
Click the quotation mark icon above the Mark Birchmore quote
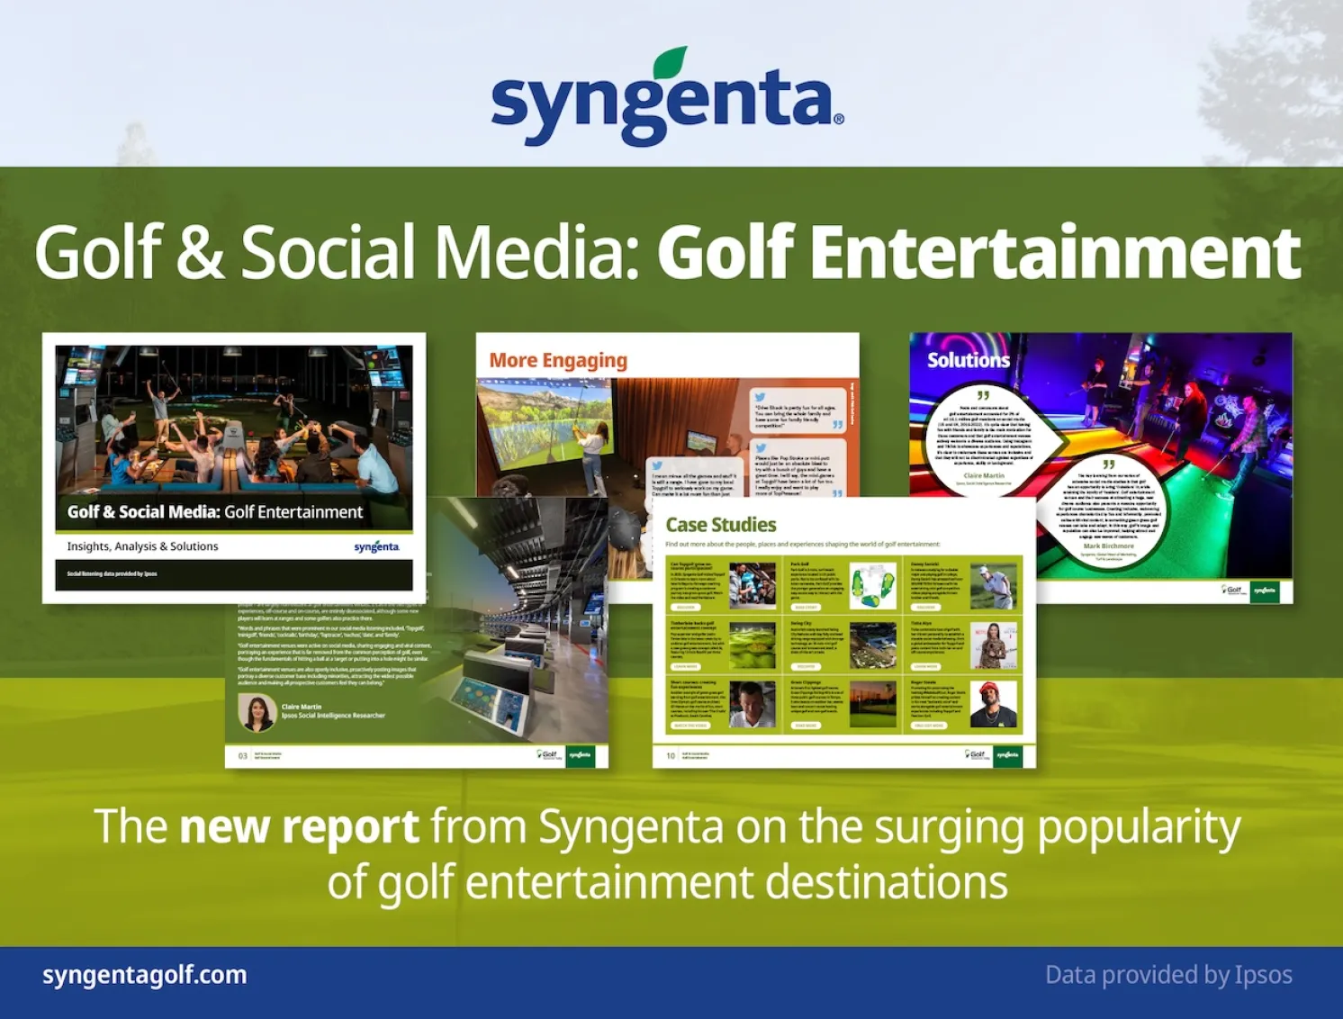tap(1108, 464)
